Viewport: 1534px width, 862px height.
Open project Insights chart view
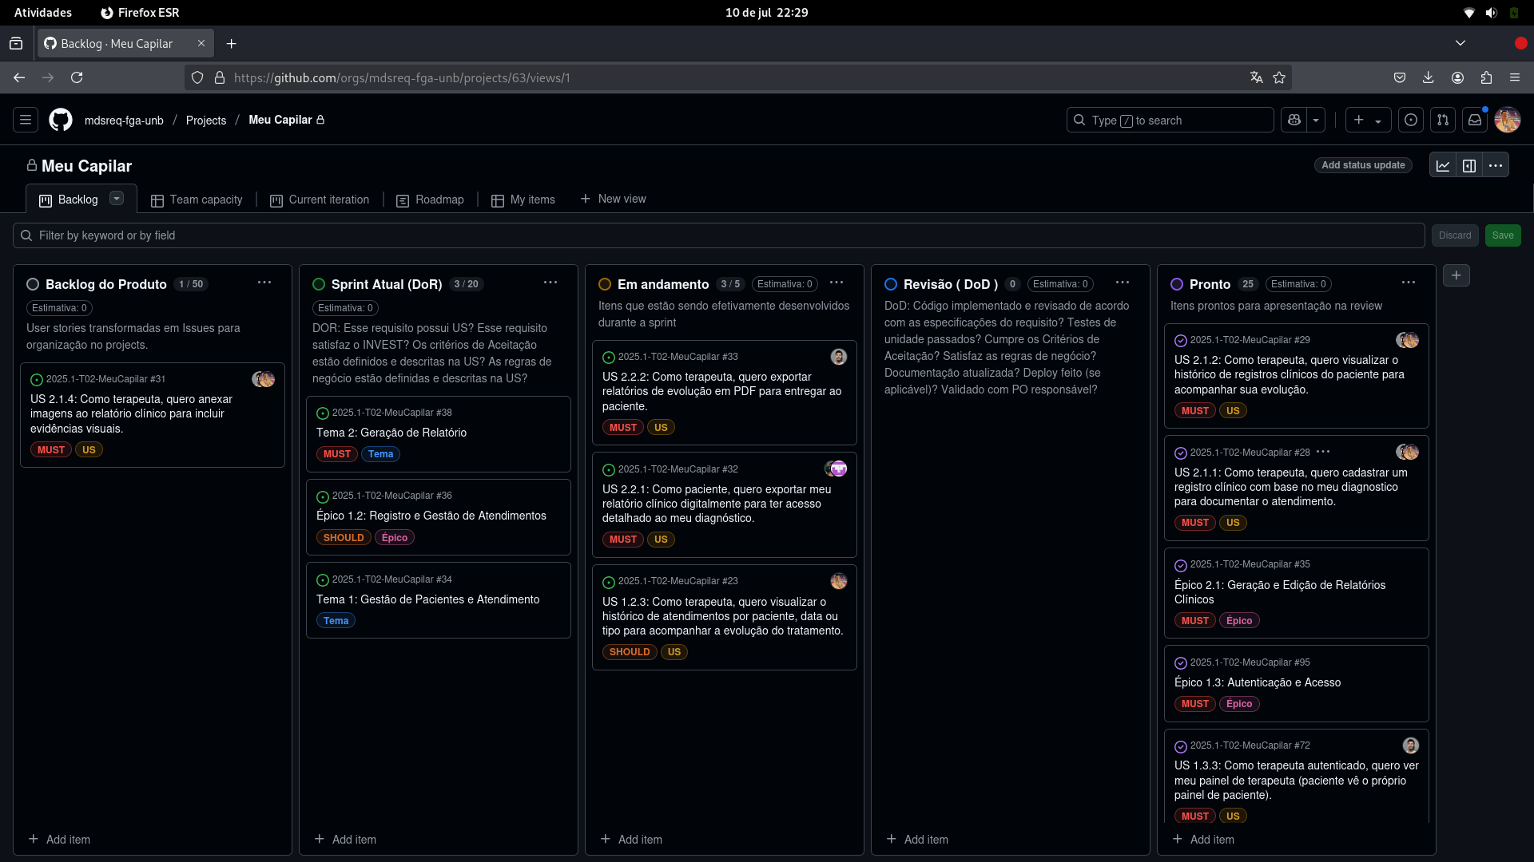pyautogui.click(x=1443, y=165)
